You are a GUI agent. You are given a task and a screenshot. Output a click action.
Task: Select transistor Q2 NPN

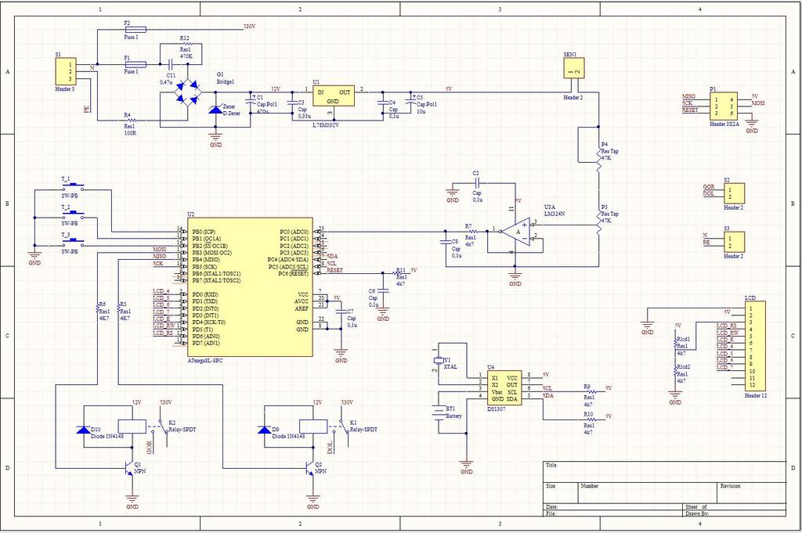(x=309, y=467)
